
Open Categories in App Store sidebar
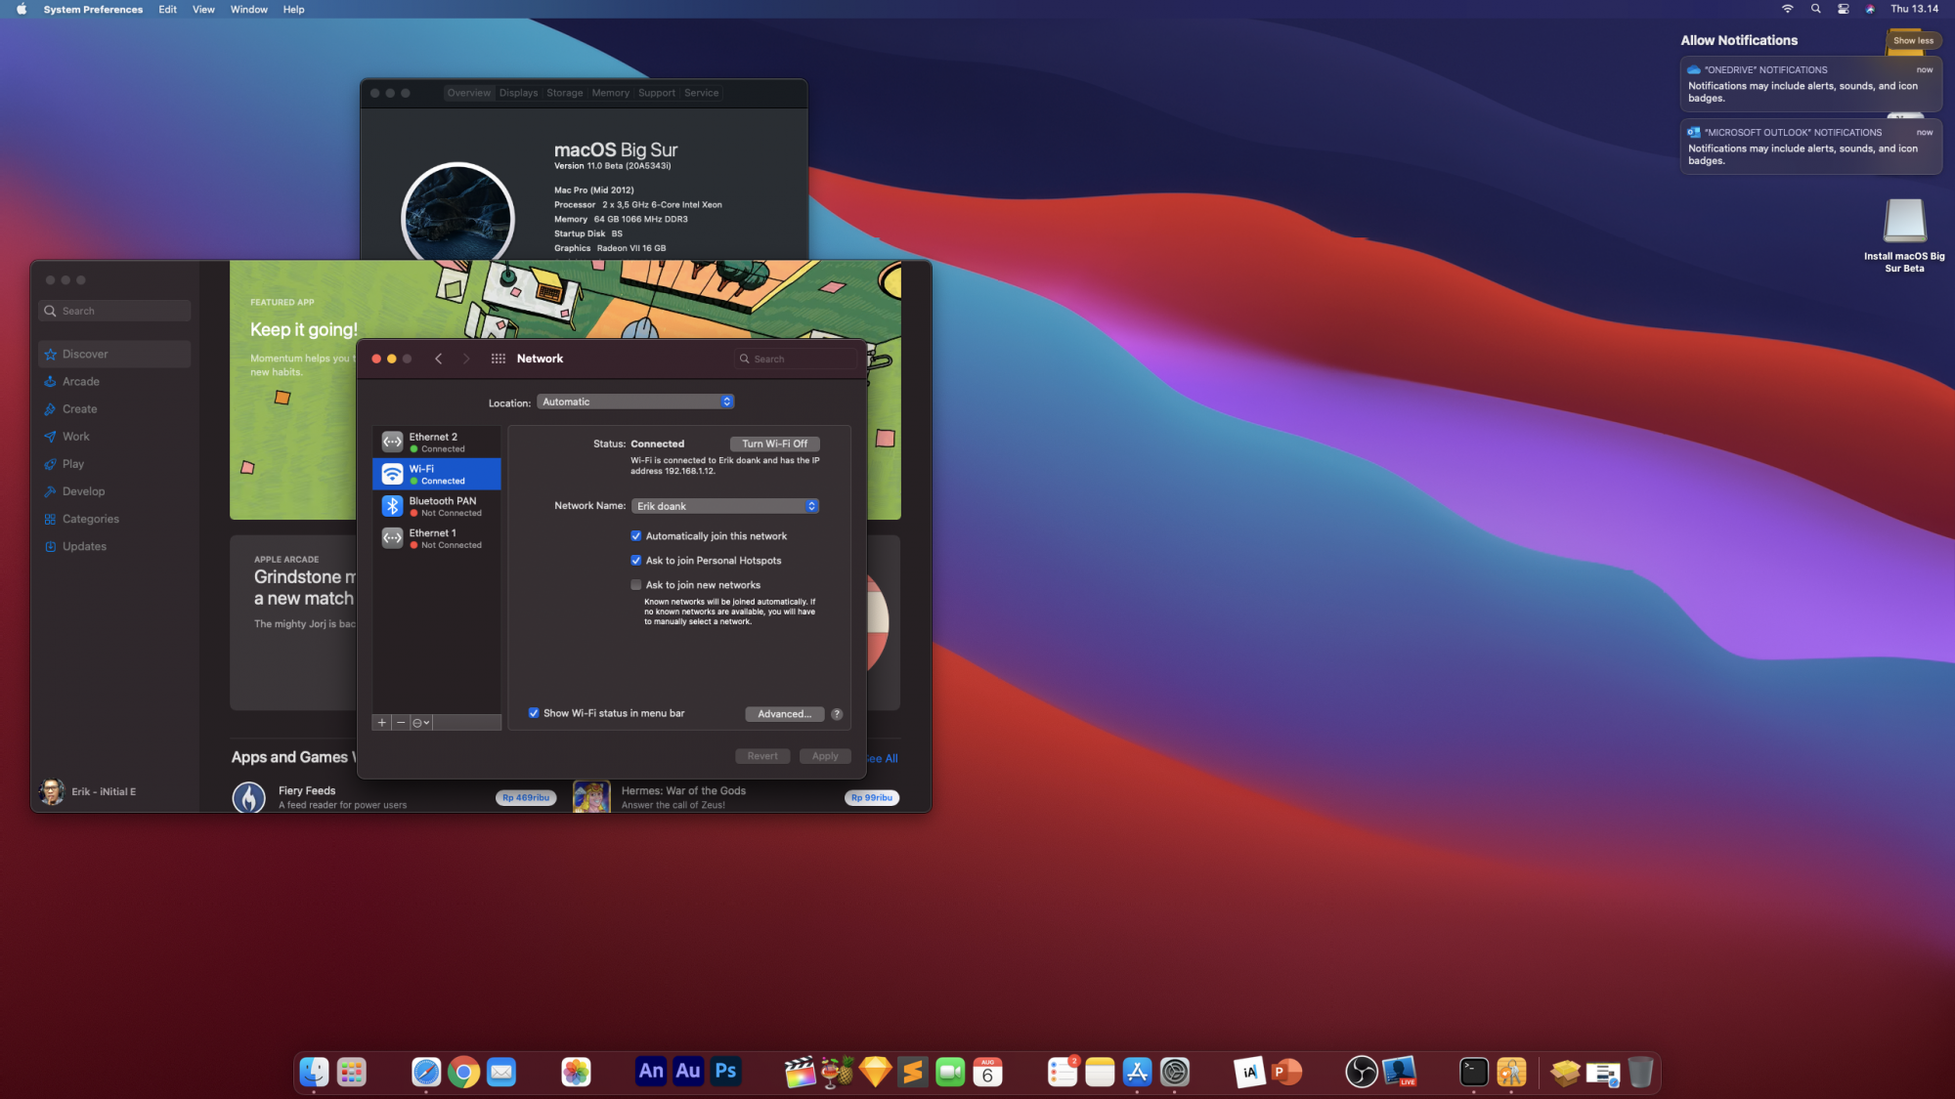pos(115,519)
